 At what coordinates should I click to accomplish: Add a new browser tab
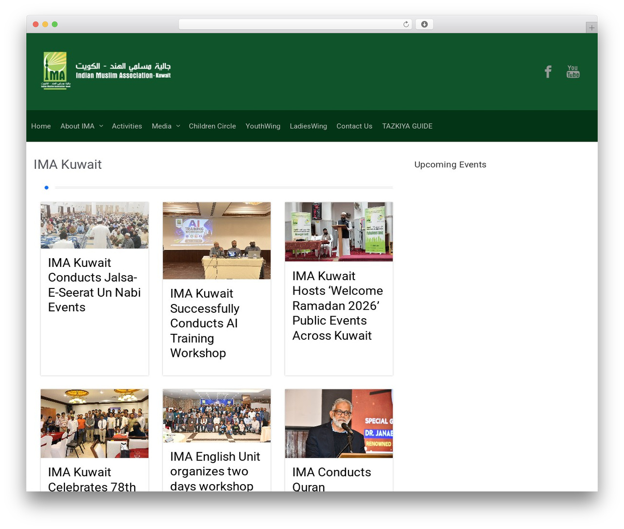tap(591, 28)
